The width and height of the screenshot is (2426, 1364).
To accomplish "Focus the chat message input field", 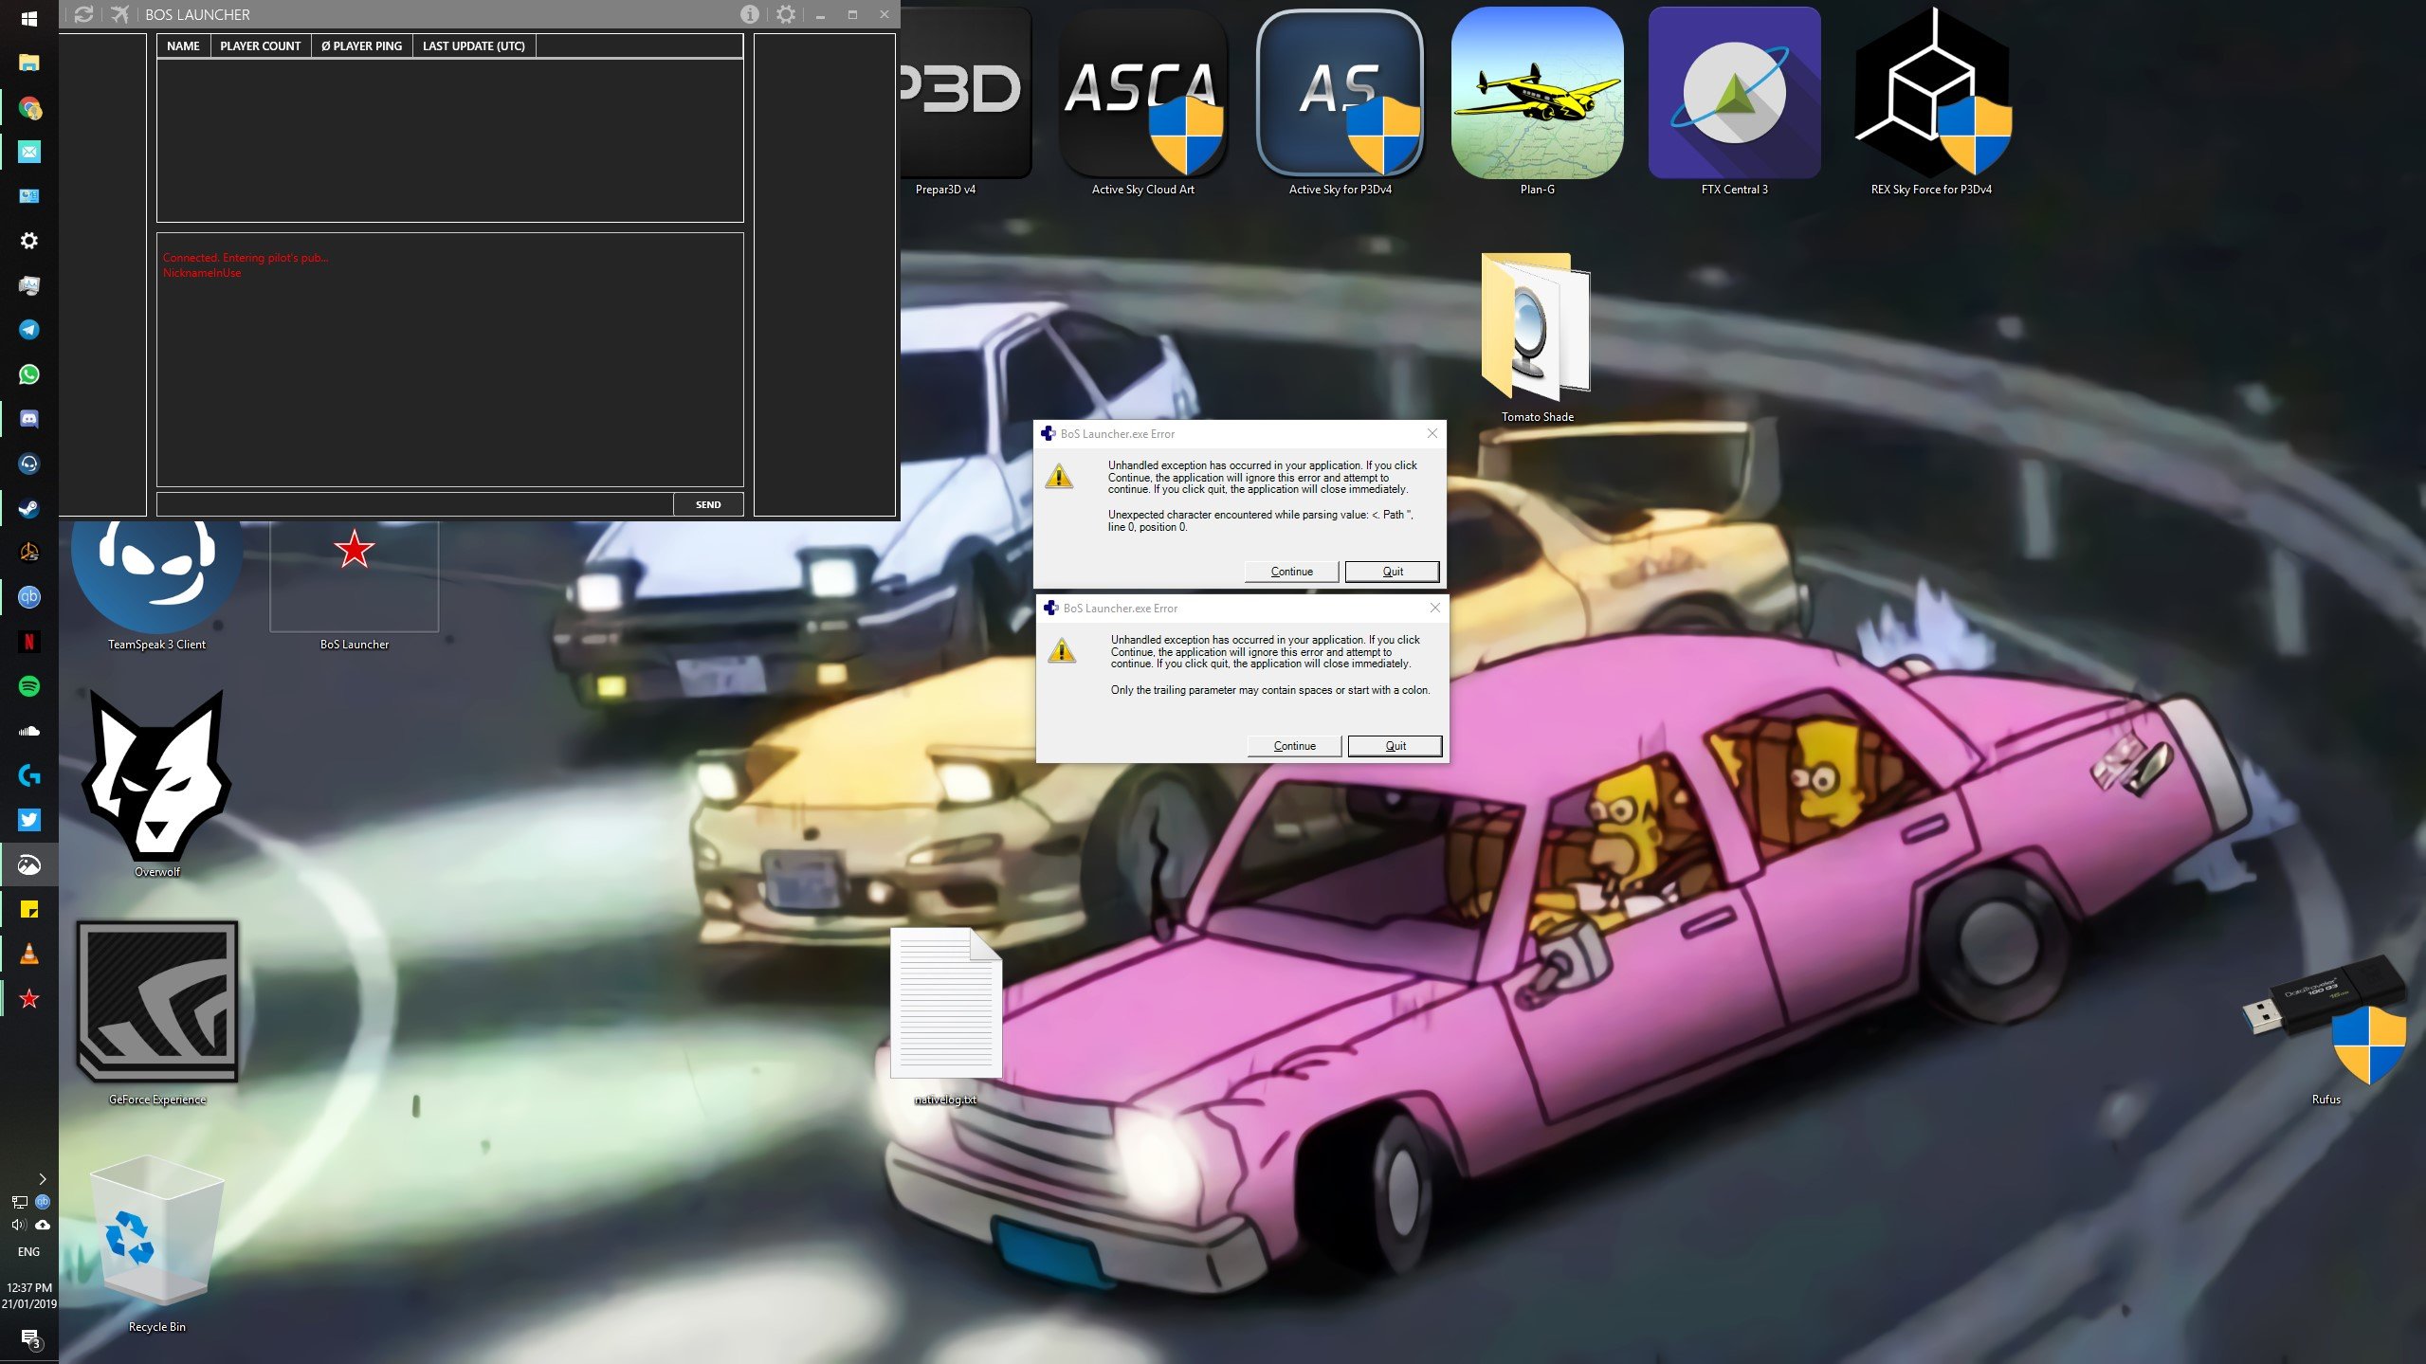I will [x=414, y=504].
